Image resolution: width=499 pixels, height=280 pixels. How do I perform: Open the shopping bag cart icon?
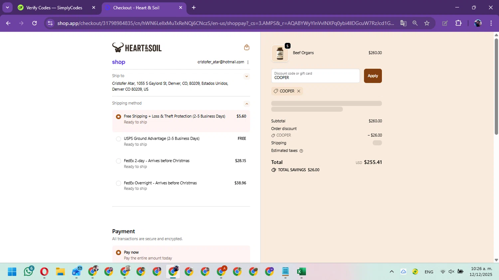tap(247, 47)
